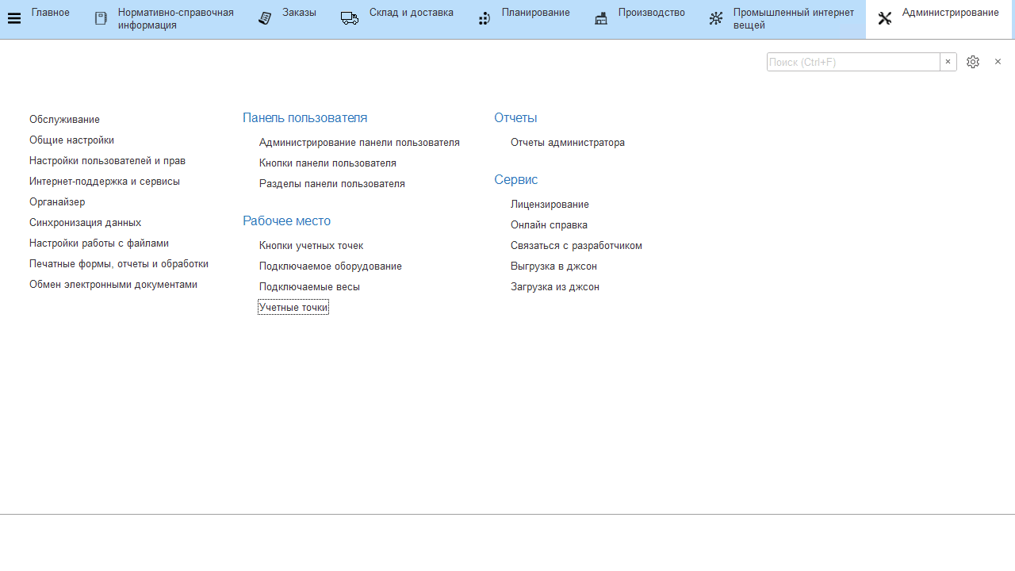The width and height of the screenshot is (1015, 571).
Task: Open Выгрузка в джсон
Action: tap(553, 266)
